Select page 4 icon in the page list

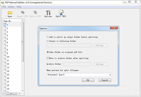point(5,35)
